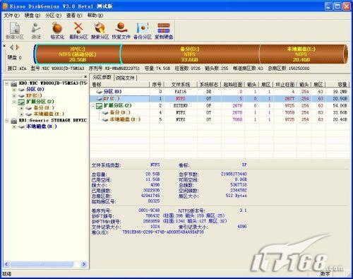The image size is (353, 279).
Task: Click the 恢复文件 (recover files) toolbar icon
Action: [x=121, y=30]
